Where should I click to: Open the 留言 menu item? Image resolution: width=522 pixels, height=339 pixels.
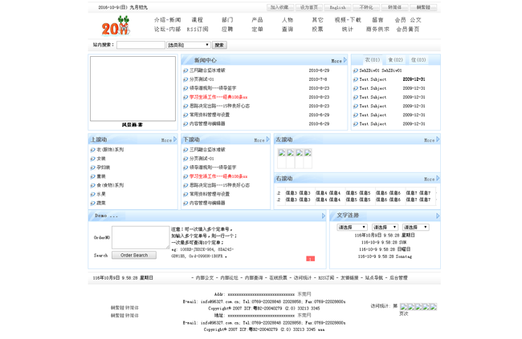click(x=378, y=20)
